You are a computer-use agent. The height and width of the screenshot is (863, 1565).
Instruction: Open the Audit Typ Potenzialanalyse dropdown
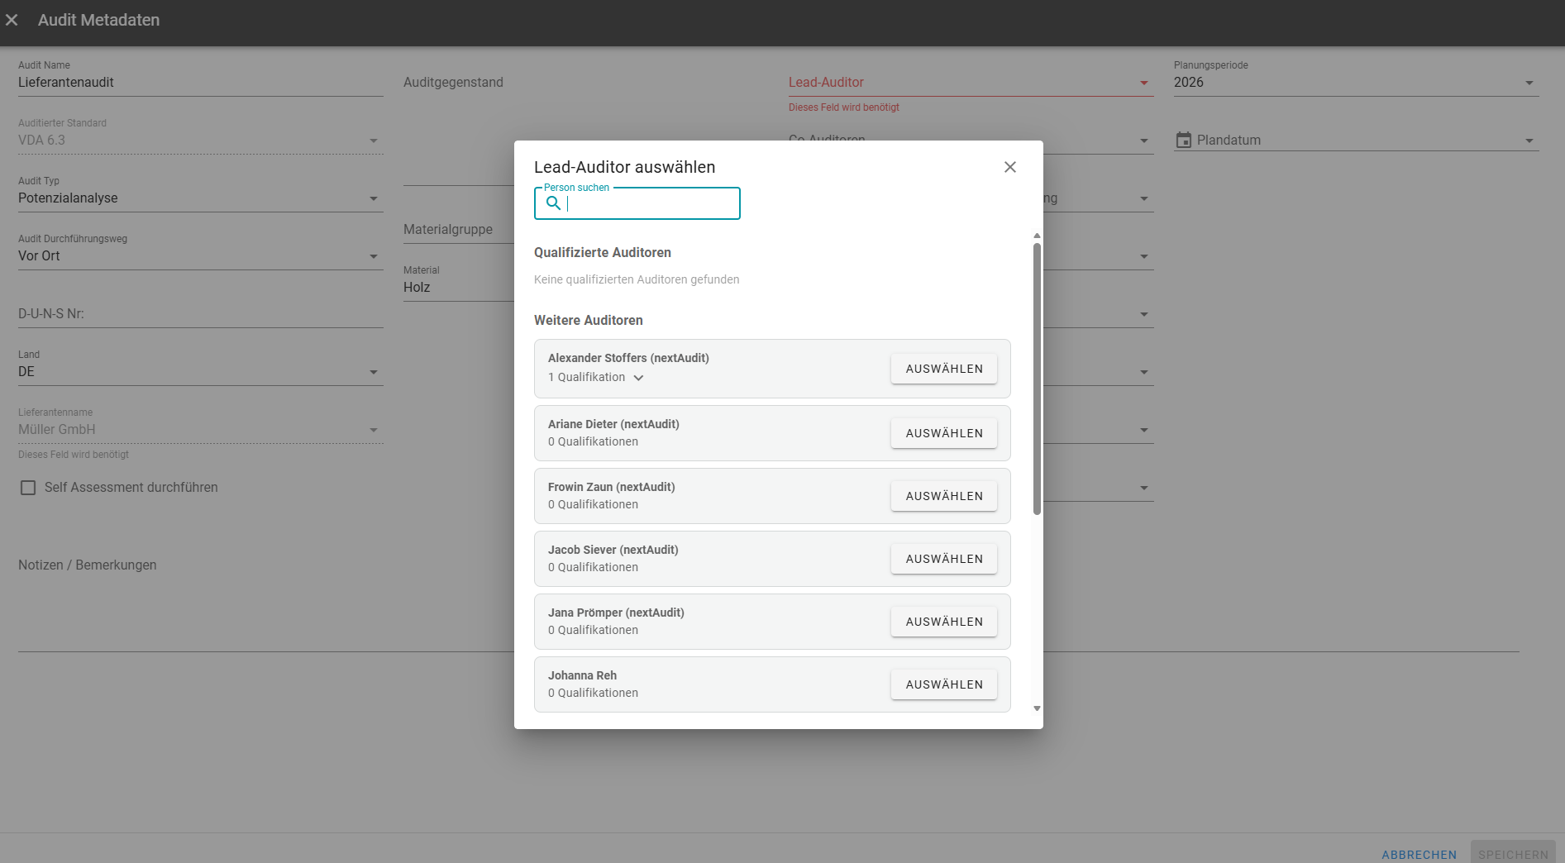(x=373, y=198)
